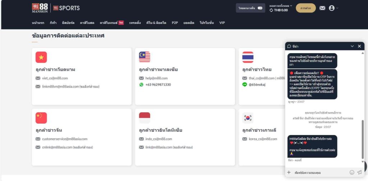Viewport: 368px width, 181px height.
Task: Click the chat attachment plus icon
Action: click(x=289, y=172)
